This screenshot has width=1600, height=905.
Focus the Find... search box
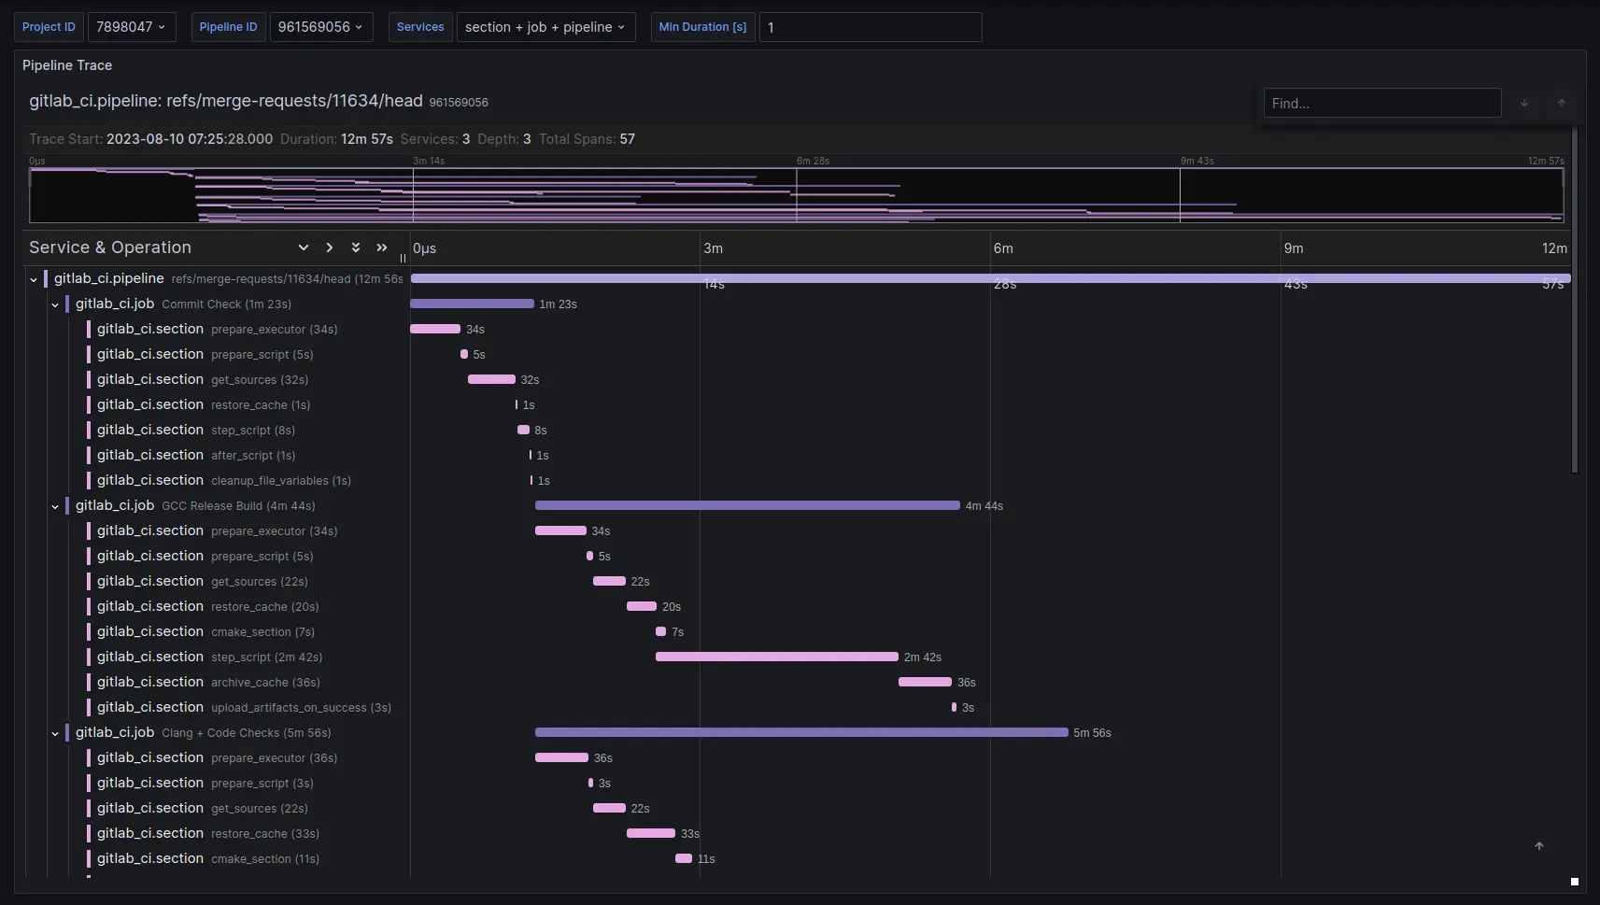[1382, 103]
